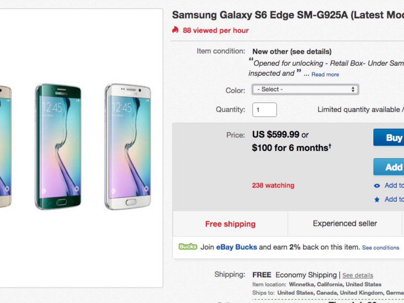Click the gold Galaxy S6 Edge image

tap(5, 147)
